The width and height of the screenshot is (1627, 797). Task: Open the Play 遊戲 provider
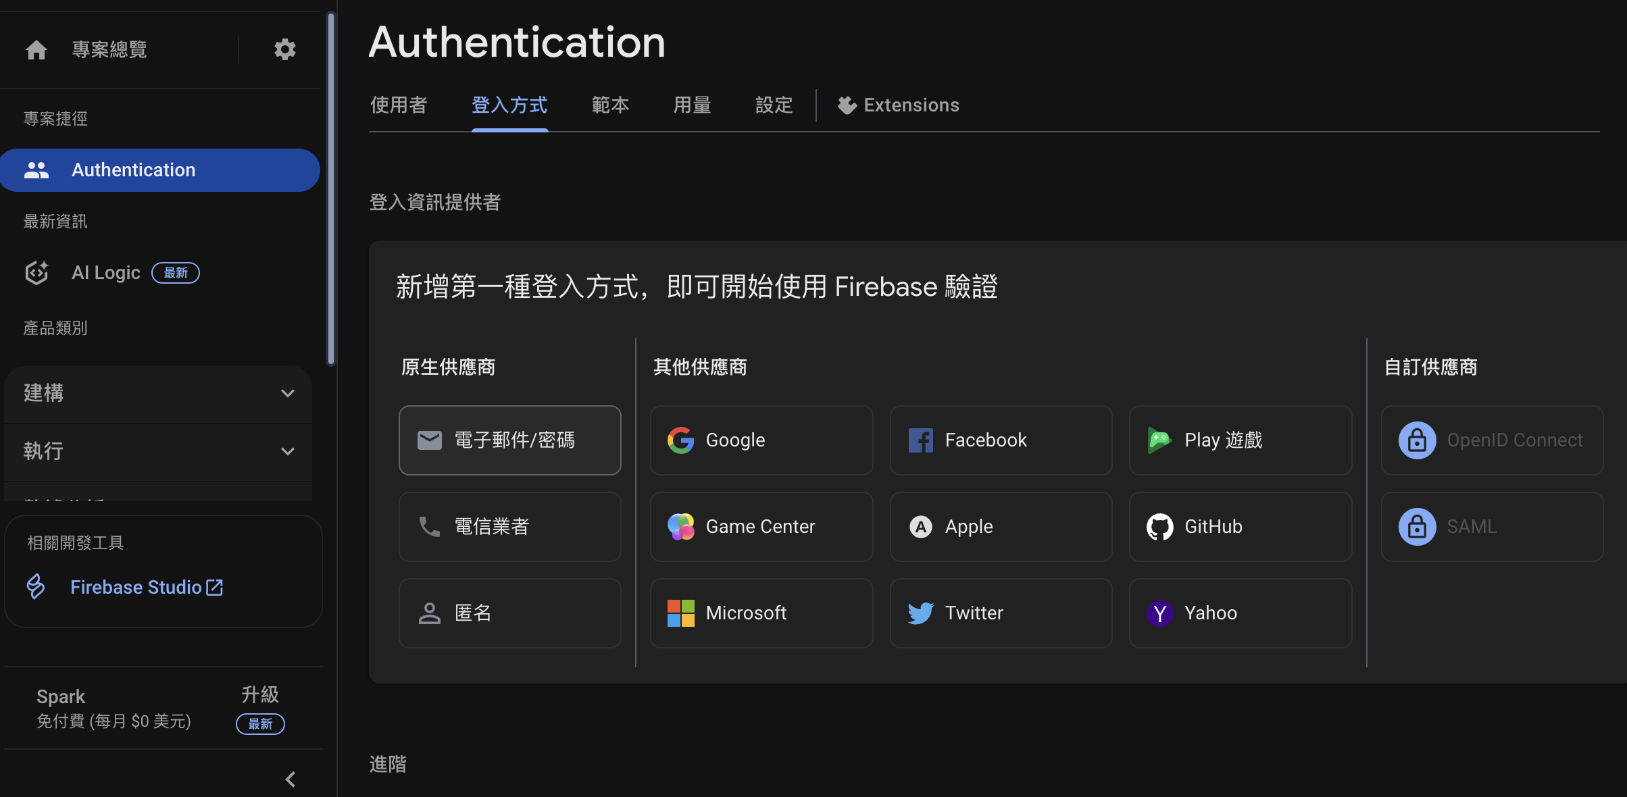(x=1240, y=440)
